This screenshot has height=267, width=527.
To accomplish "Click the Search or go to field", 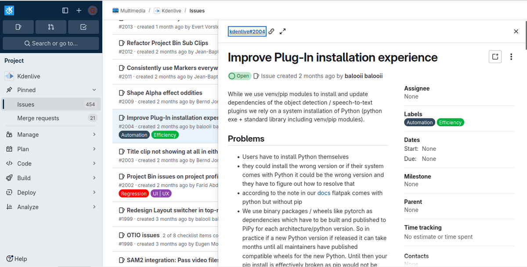I will tap(51, 43).
